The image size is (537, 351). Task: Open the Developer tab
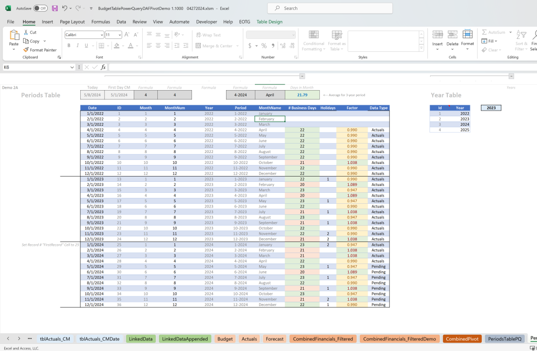point(207,21)
